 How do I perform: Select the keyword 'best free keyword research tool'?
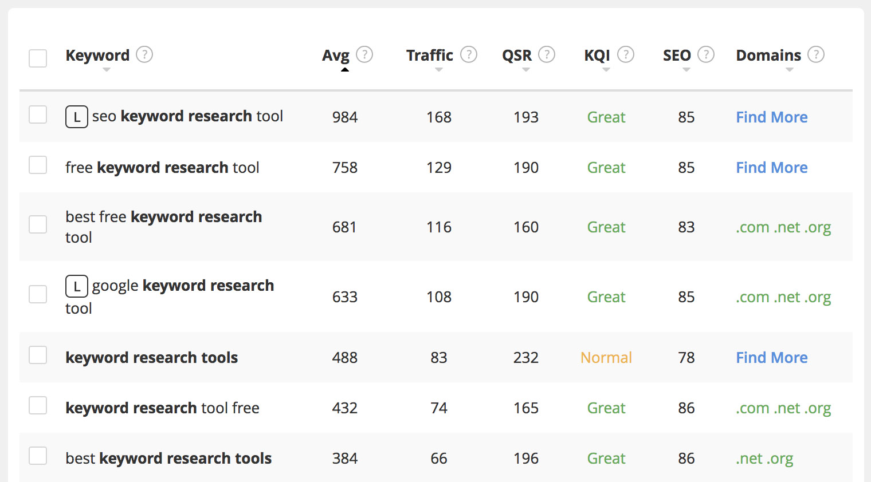pos(163,227)
